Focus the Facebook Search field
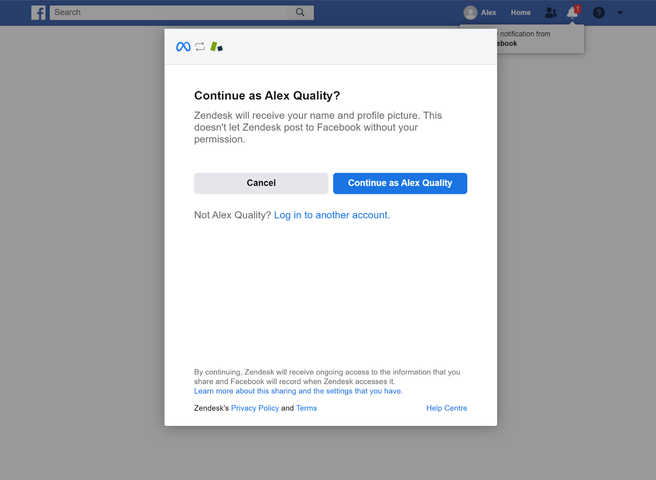Viewport: 656px width, 480px height. [168, 12]
